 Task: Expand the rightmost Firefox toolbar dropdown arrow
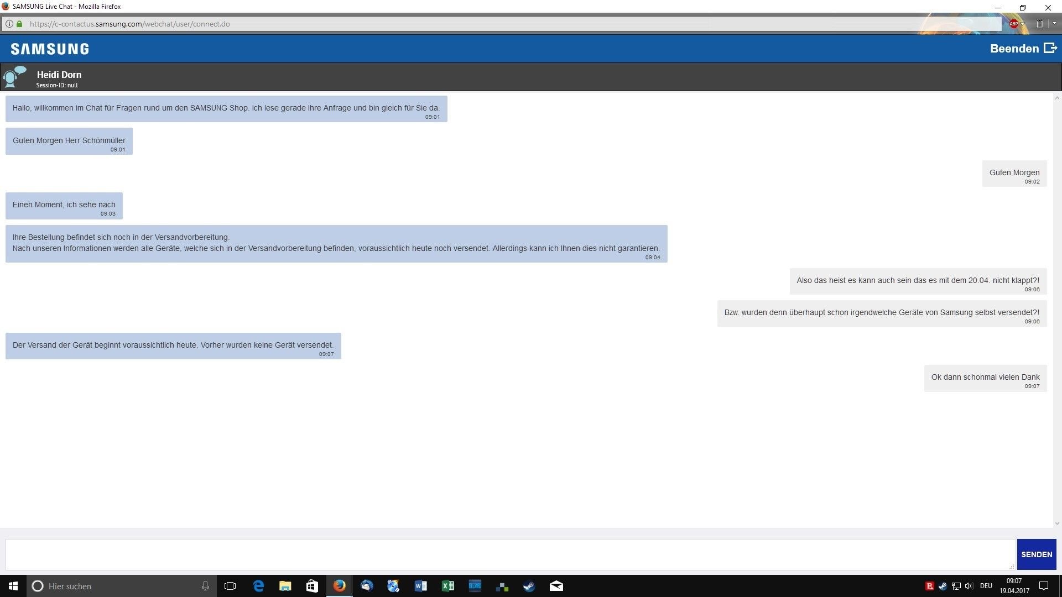pyautogui.click(x=1054, y=24)
